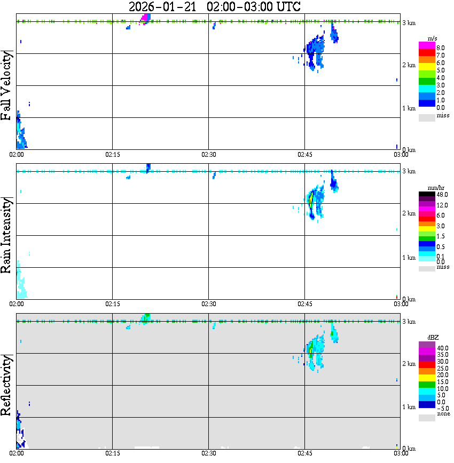Select the 'Reflectivity' panel axis label
Screen dimensions: 454x463
tap(6, 386)
